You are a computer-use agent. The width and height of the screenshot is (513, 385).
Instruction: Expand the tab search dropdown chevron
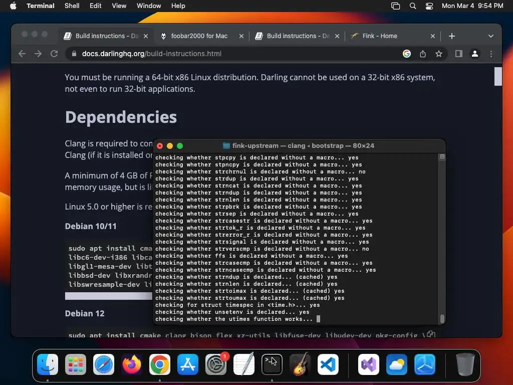pyautogui.click(x=491, y=36)
